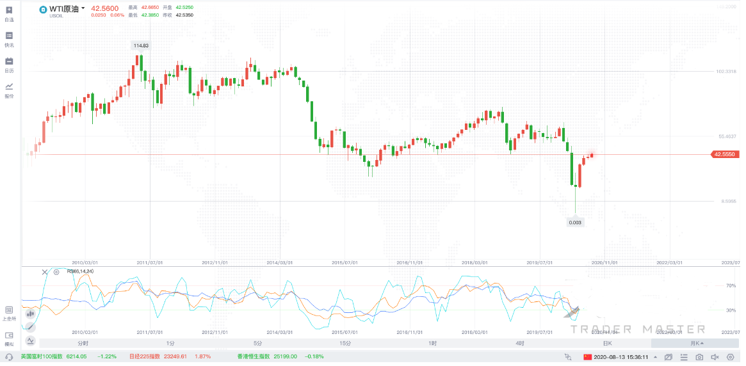Viewport: 746px width, 366px height.
Task: Click the WTI原油 round symbol logo
Action: pos(44,9)
